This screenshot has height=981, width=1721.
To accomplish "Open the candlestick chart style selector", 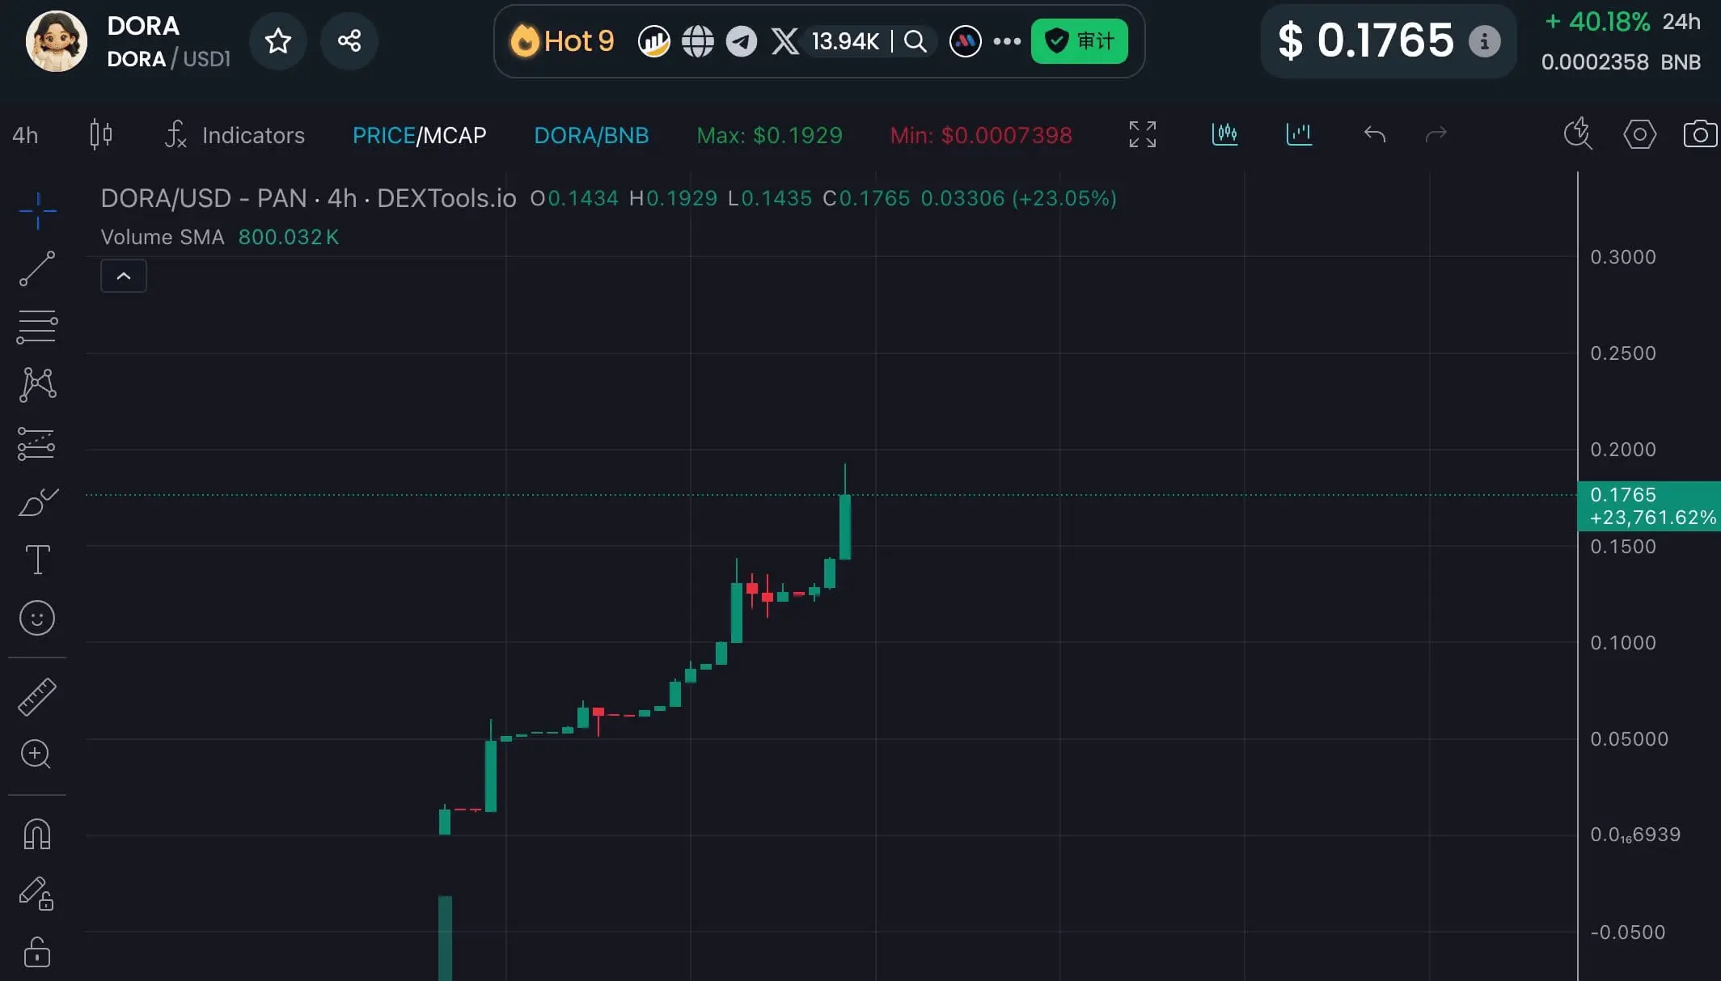I will point(101,134).
